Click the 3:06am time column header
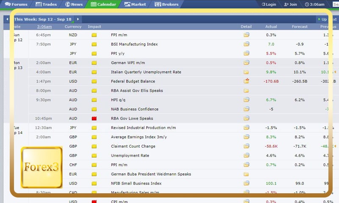Viewport: 339px width, 203px height. coord(44,27)
